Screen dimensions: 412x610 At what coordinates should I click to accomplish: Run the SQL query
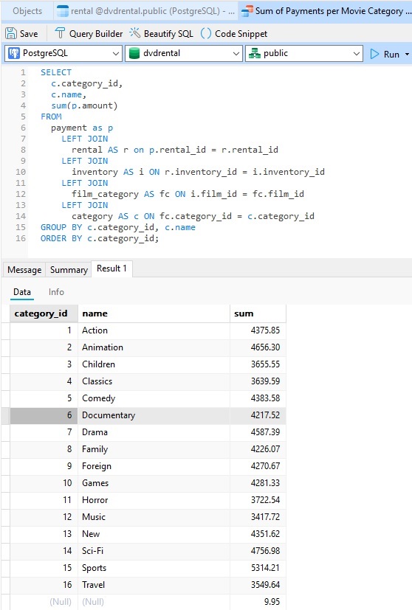point(385,54)
